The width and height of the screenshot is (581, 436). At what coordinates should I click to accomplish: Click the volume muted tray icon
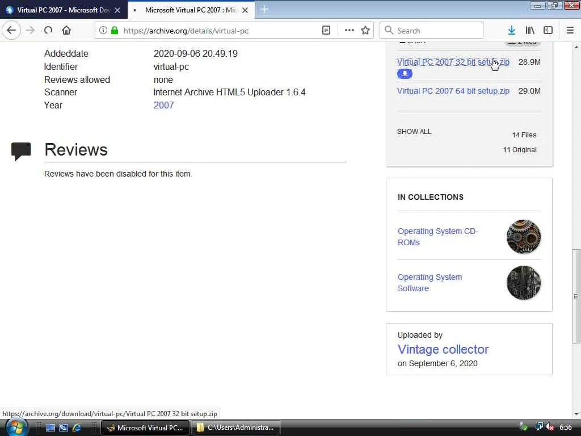coord(550,427)
